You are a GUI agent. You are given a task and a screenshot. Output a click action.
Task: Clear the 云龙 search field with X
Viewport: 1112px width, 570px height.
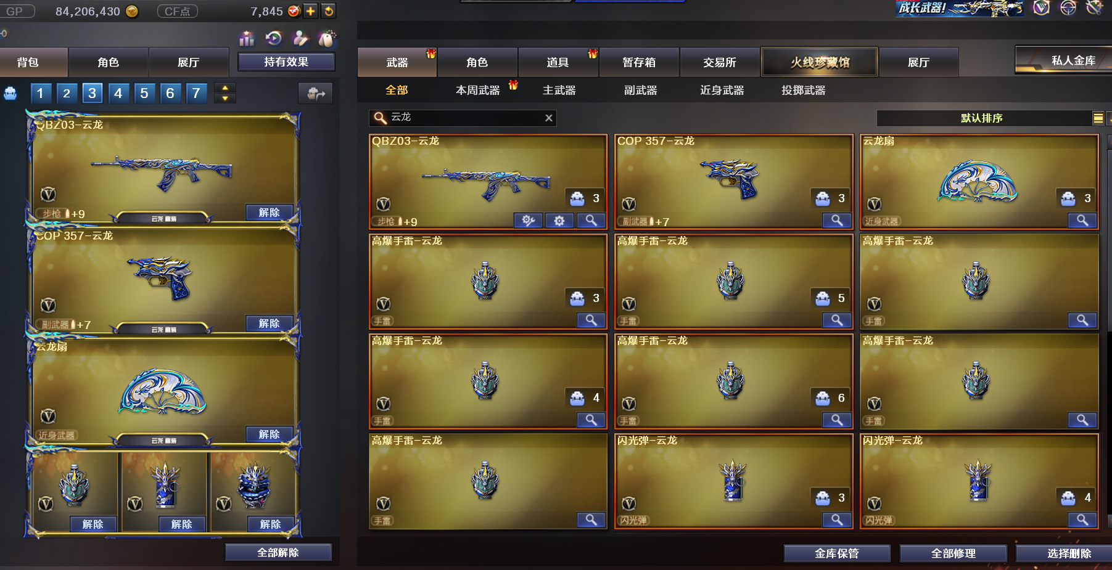point(548,118)
